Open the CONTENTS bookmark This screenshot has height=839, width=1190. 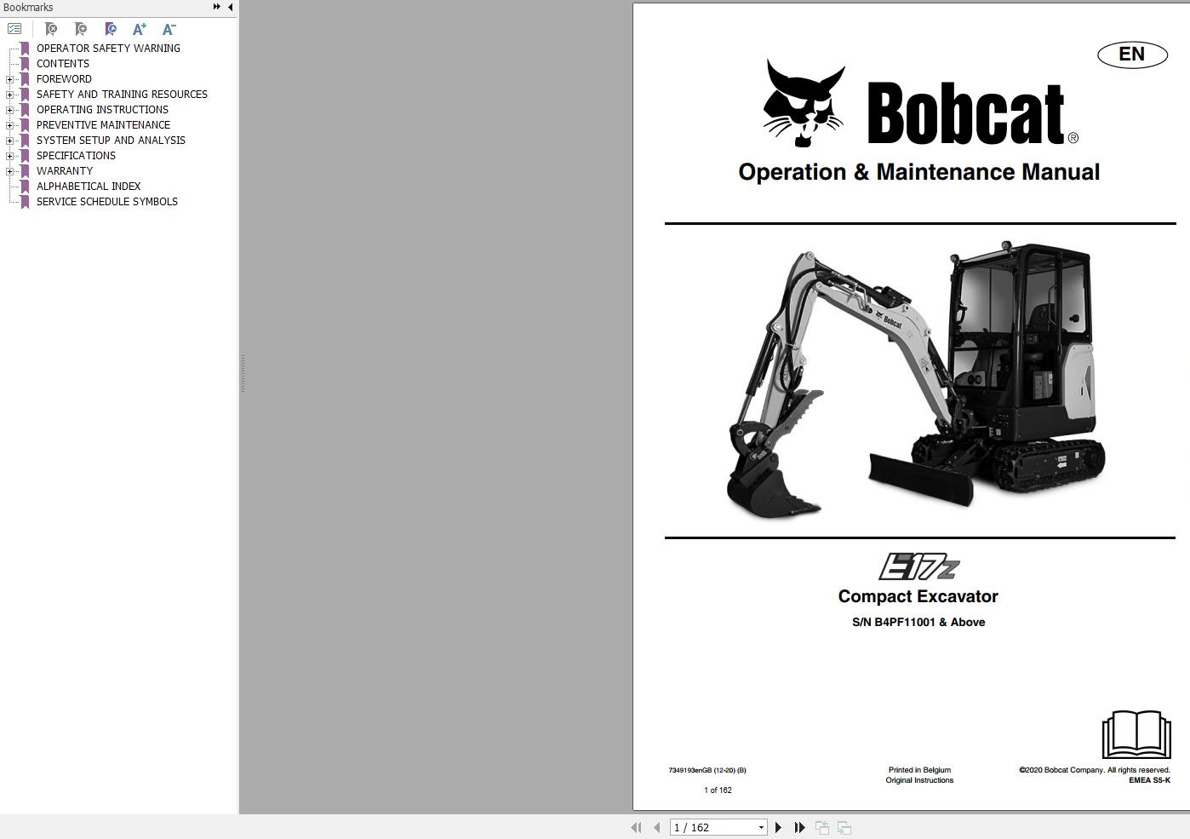point(63,64)
